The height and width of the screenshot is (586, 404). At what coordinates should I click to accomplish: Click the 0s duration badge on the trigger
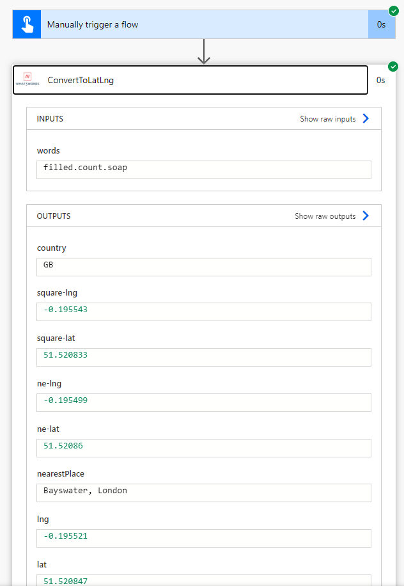tap(380, 24)
